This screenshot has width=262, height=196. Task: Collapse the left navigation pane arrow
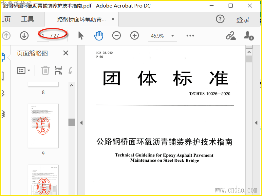pos(81,123)
